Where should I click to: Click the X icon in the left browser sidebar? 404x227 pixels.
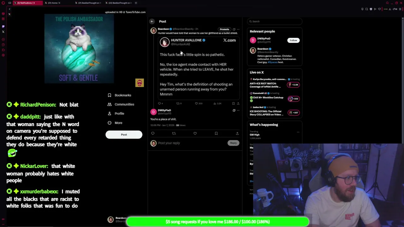3,32
